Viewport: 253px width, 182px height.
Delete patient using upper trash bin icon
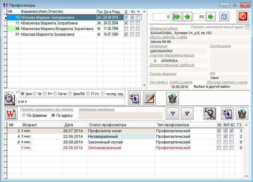click(172, 98)
